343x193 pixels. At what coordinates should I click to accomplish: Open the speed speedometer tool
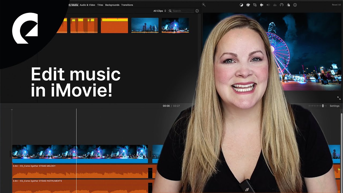282,5
